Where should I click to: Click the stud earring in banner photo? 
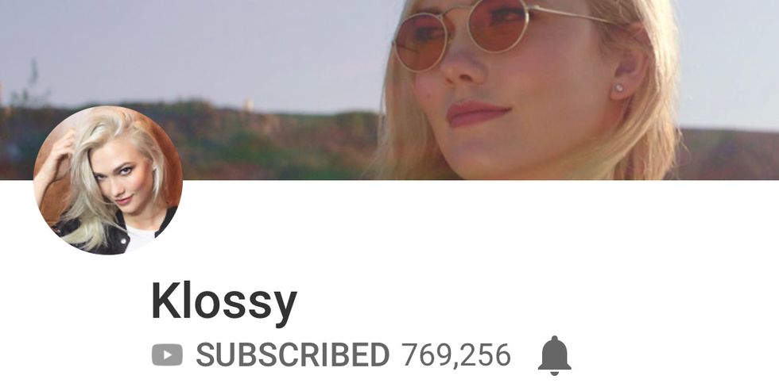tap(619, 88)
